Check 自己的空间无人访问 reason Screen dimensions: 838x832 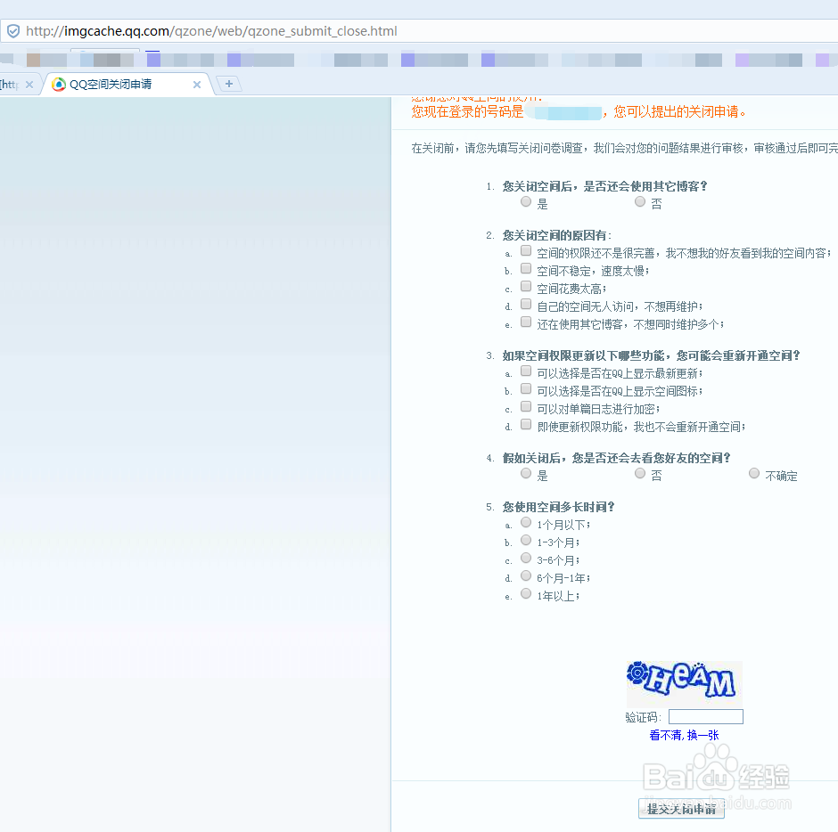[x=526, y=304]
